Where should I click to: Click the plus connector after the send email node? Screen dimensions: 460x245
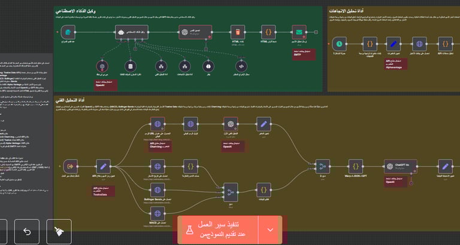coord(316,32)
